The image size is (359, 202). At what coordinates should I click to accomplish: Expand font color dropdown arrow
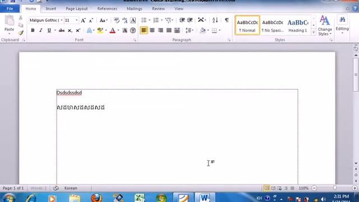click(x=118, y=30)
